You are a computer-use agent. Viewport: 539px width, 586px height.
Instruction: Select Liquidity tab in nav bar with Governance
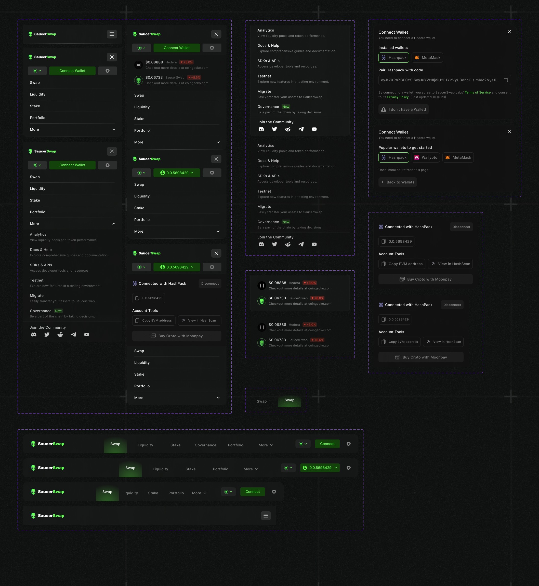pos(145,445)
